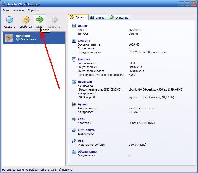Click the gear icon on Детали tab
The height and width of the screenshot is (173, 198).
click(72, 17)
